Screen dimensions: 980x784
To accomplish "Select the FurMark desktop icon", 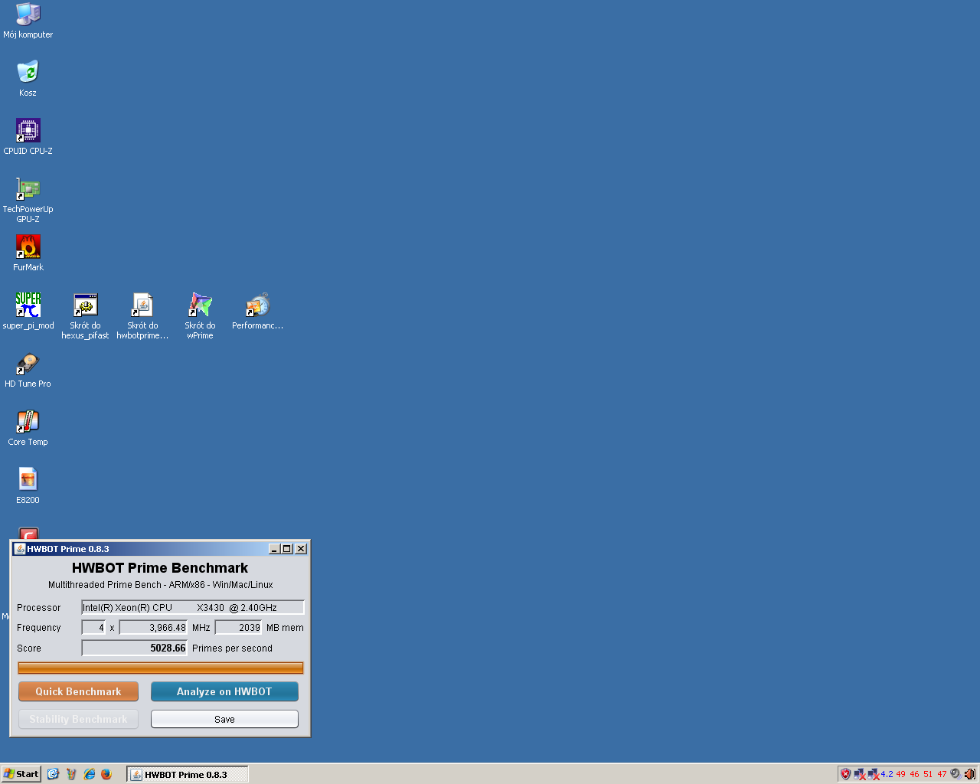I will (x=28, y=253).
